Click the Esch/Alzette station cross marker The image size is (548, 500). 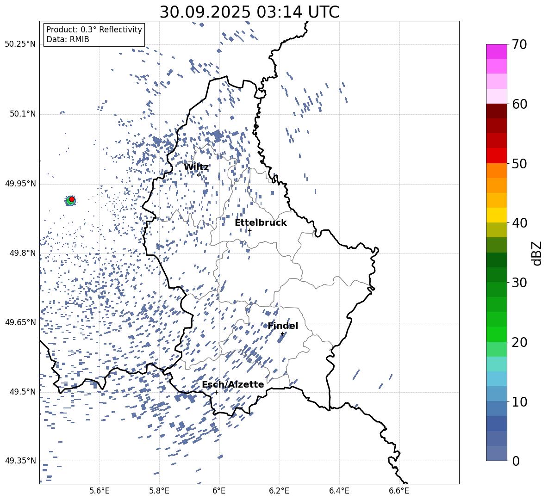216,392
